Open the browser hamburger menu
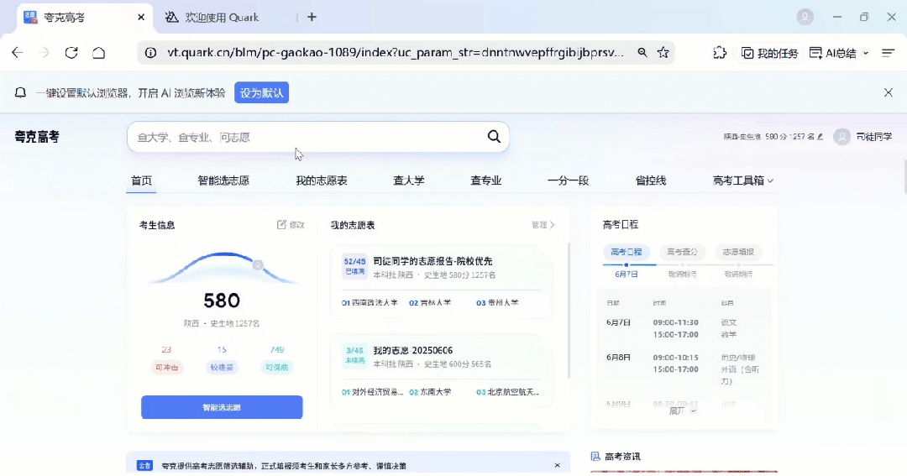907x476 pixels. tap(888, 53)
